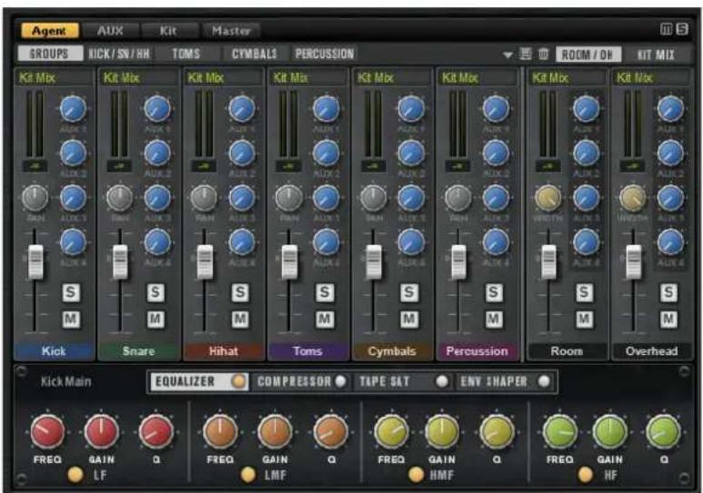703x493 pixels.
Task: Open the Kit tab
Action: [x=168, y=31]
